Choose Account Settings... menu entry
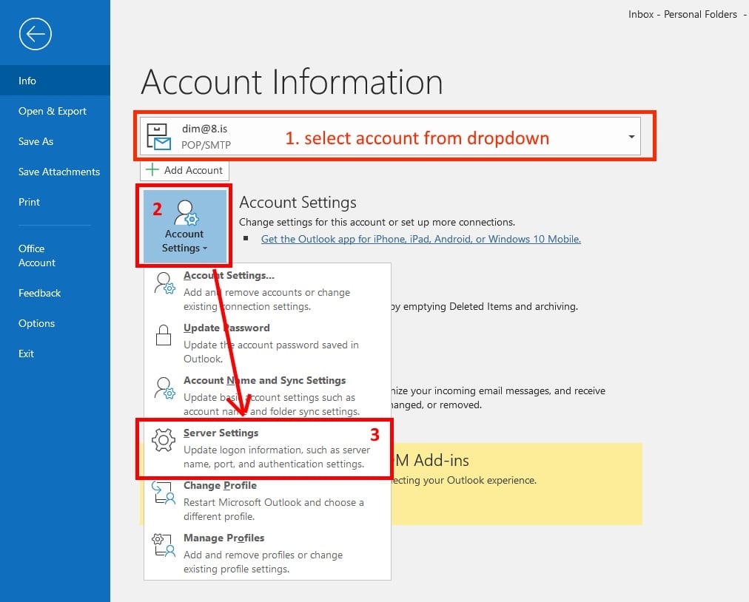This screenshot has height=602, width=749. coord(267,290)
